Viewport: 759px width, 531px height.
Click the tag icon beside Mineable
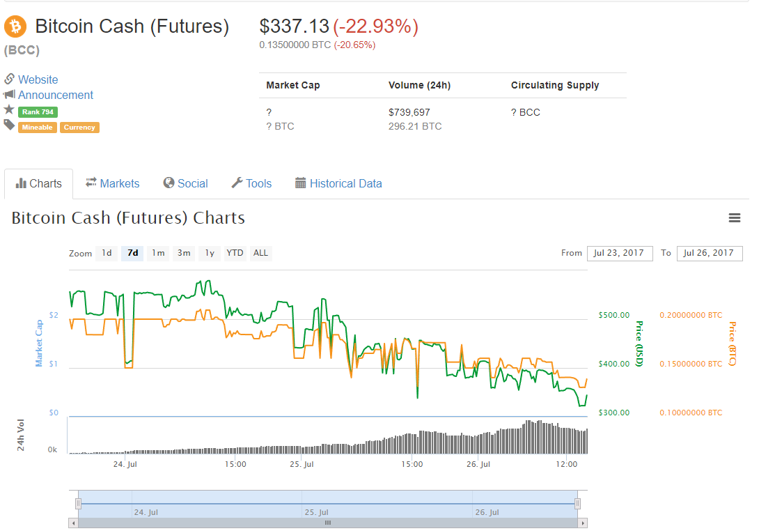tap(9, 125)
